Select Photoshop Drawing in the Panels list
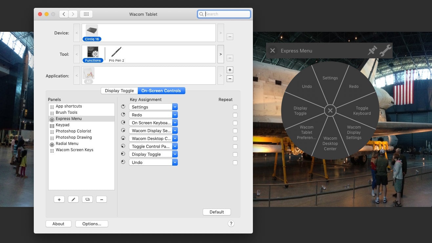Screen dimensions: 432x243 pyautogui.click(x=73, y=137)
